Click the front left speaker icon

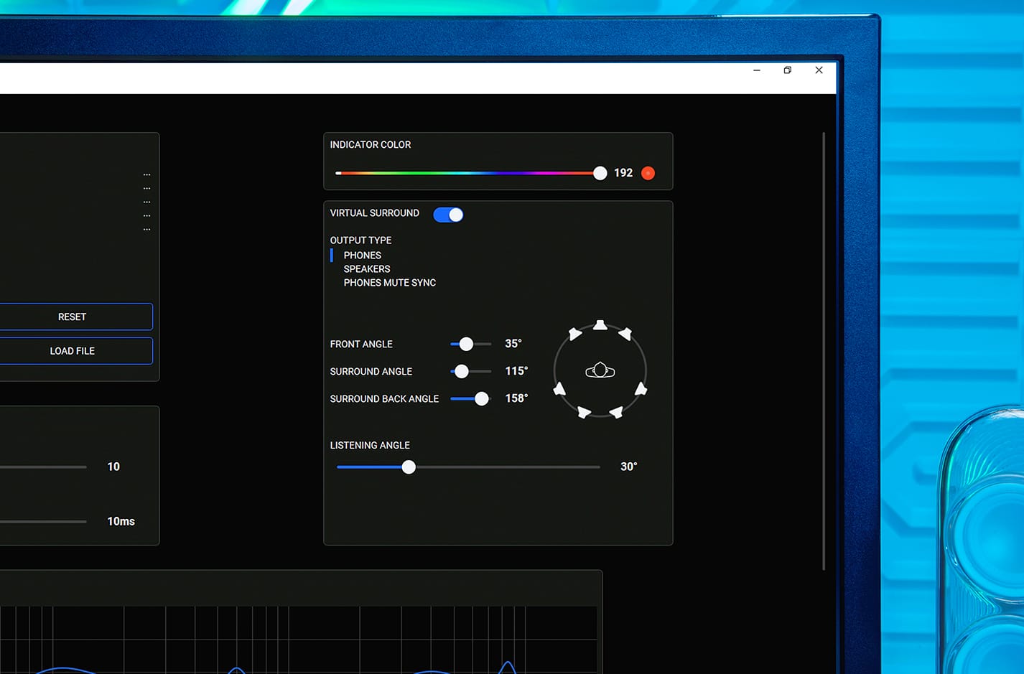click(x=574, y=333)
